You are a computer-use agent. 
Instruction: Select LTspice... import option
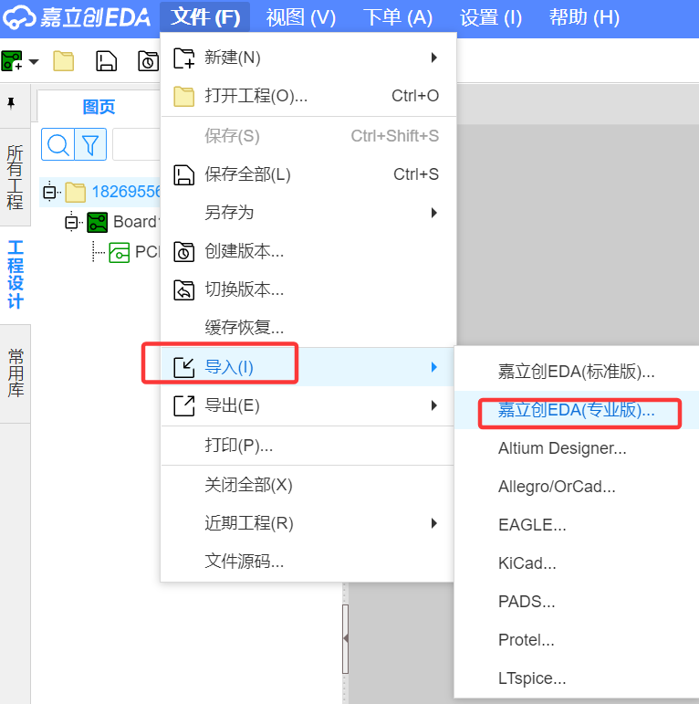click(x=577, y=678)
